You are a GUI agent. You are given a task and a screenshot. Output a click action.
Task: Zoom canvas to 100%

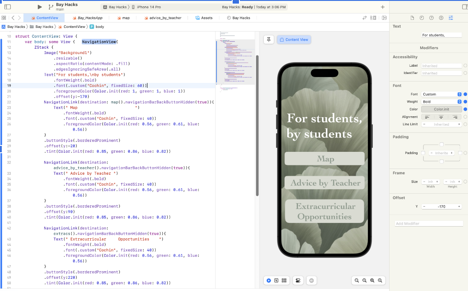(364, 281)
